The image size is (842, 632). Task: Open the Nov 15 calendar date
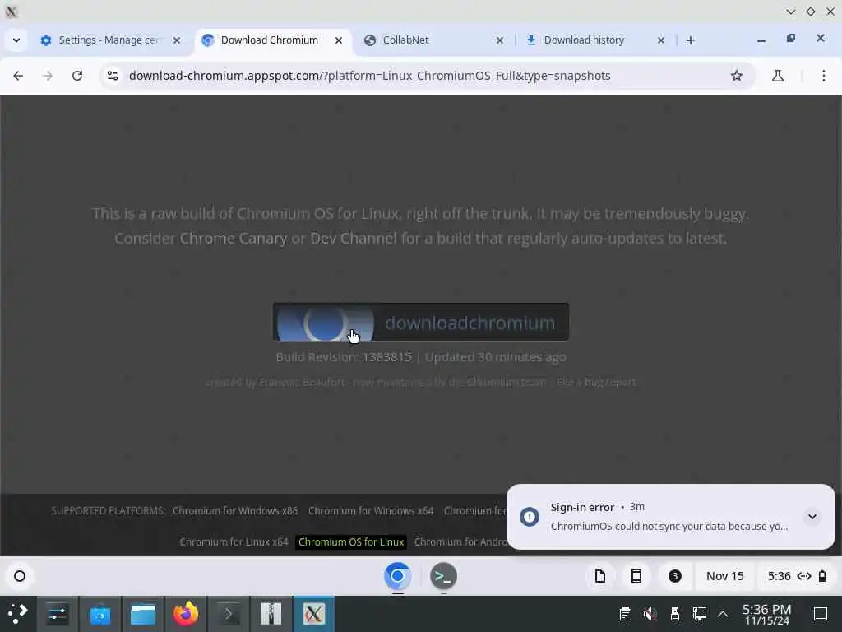(725, 576)
